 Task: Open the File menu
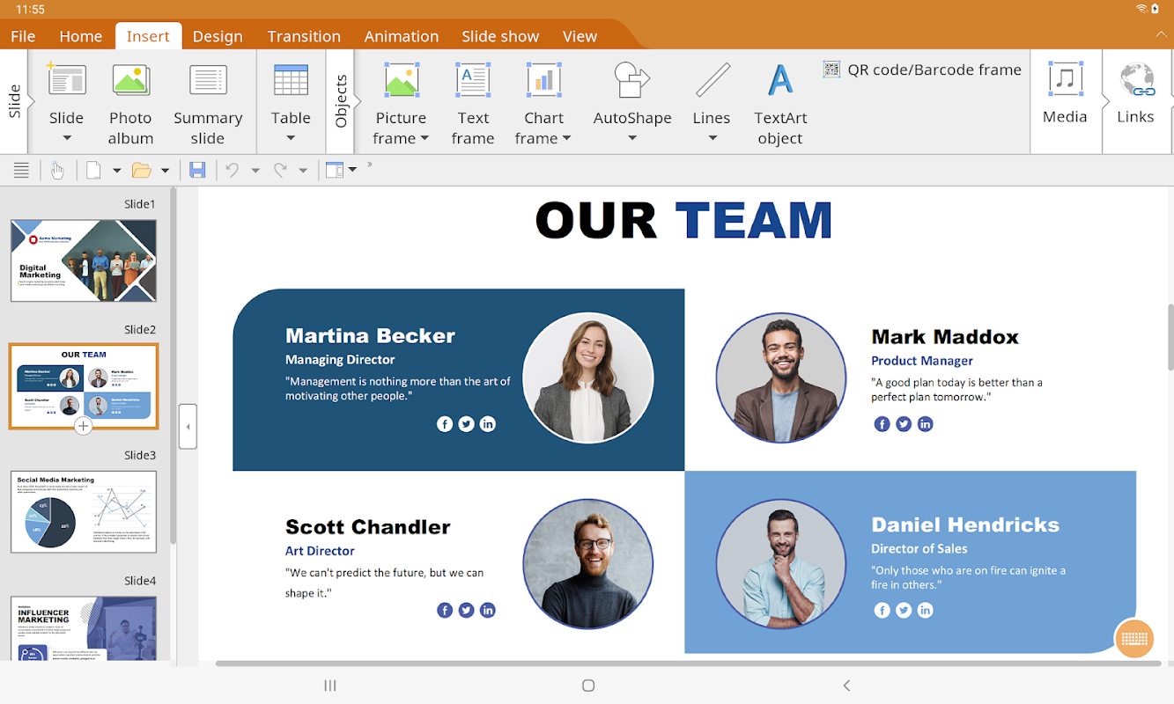[23, 36]
